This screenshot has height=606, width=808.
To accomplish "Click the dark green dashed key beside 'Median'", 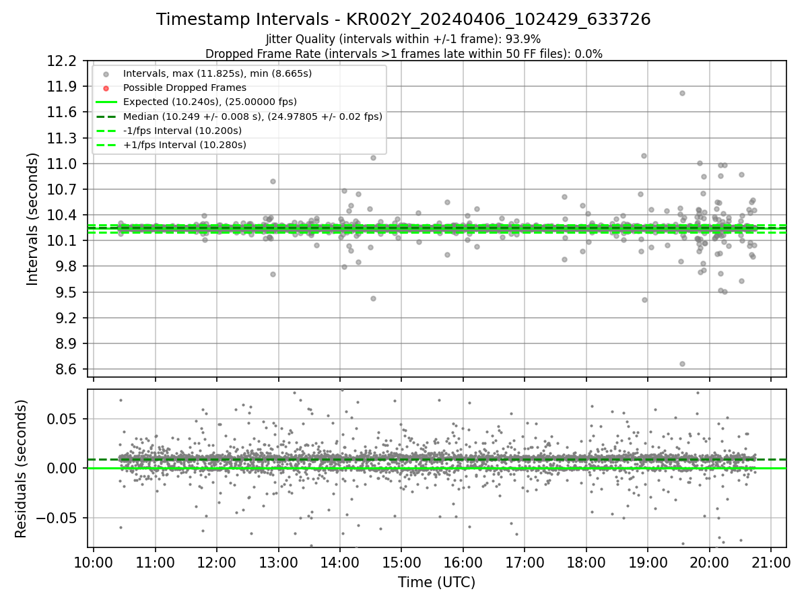I will click(106, 116).
